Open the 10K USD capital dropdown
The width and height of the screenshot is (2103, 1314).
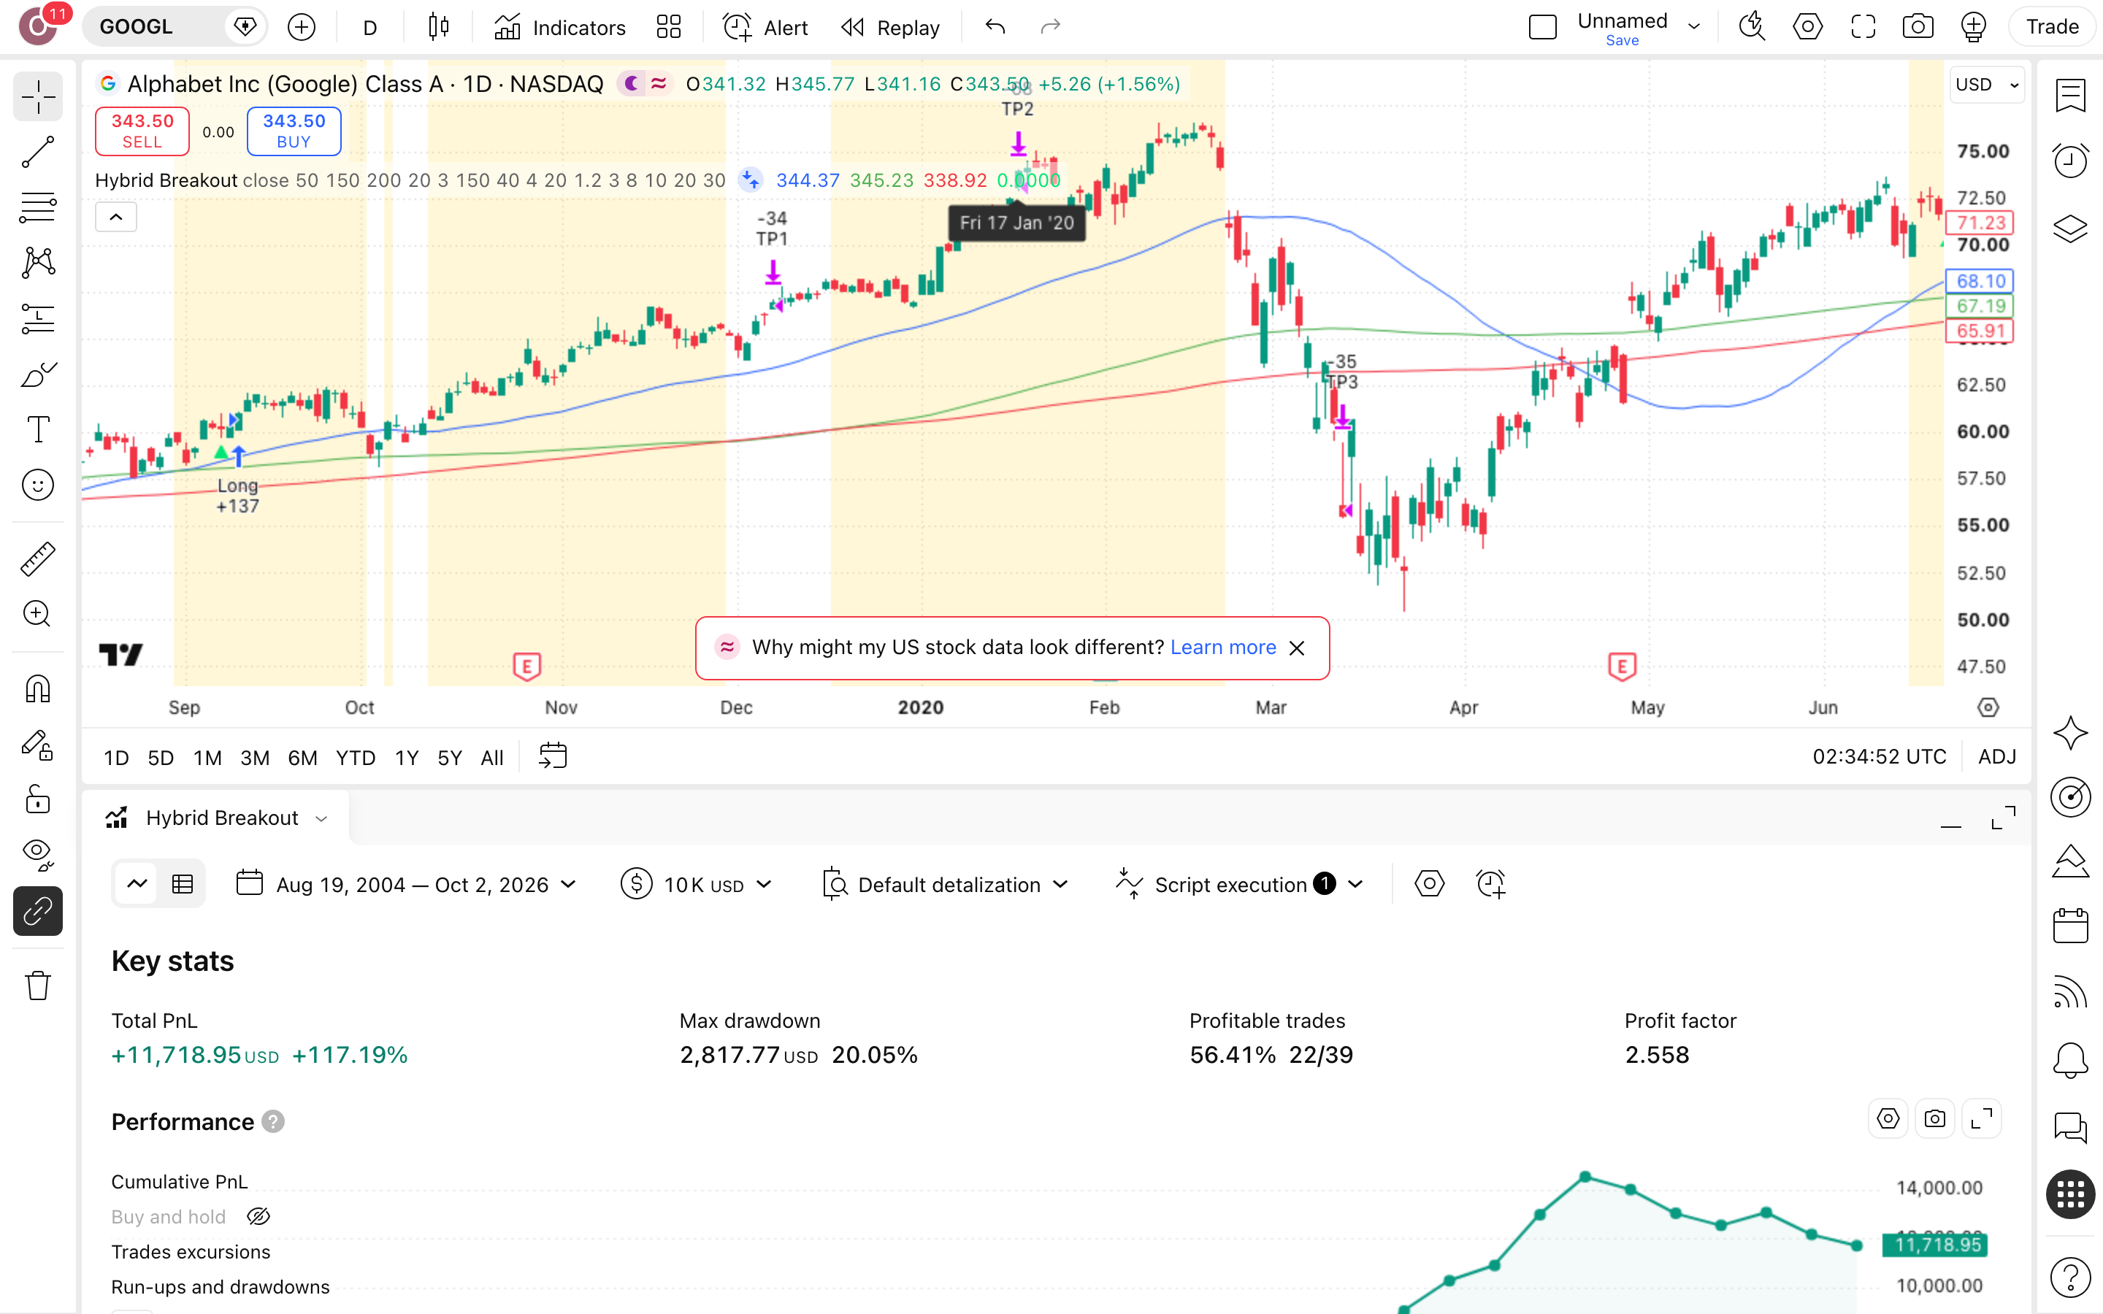click(697, 885)
